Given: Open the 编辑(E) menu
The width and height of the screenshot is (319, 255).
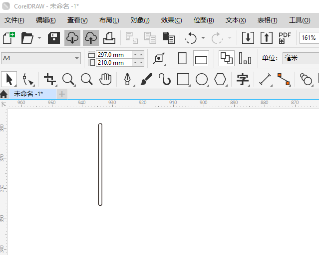Looking at the screenshot, I should (x=46, y=20).
